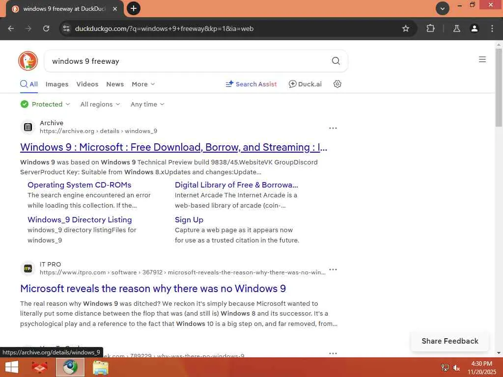Image resolution: width=503 pixels, height=377 pixels.
Task: Open the Windows_9 Directory Listing link
Action: point(80,219)
